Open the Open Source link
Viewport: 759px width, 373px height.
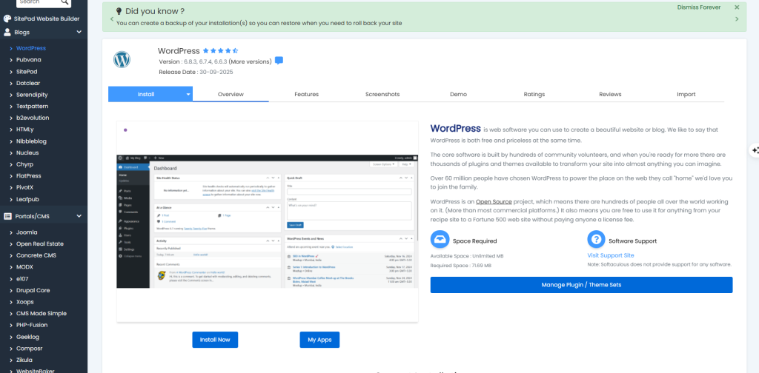[494, 201]
